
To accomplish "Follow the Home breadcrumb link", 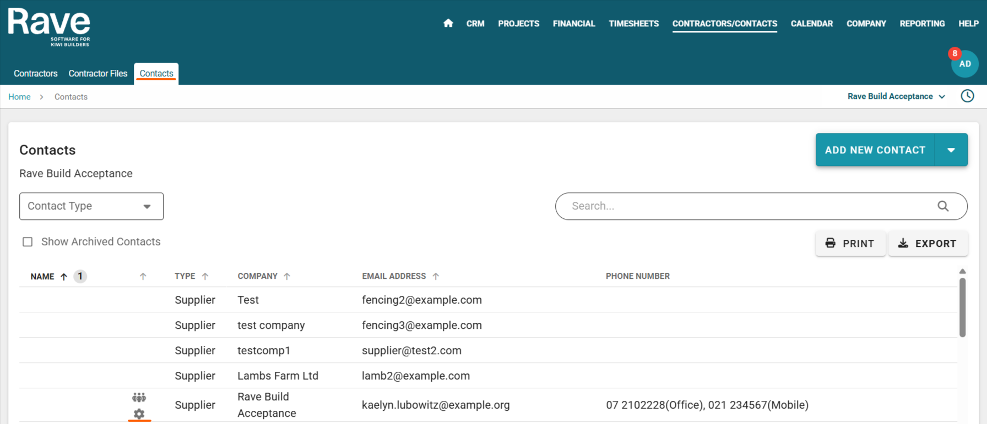I will coord(19,97).
